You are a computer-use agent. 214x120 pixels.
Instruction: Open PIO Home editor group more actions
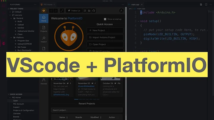123,4
